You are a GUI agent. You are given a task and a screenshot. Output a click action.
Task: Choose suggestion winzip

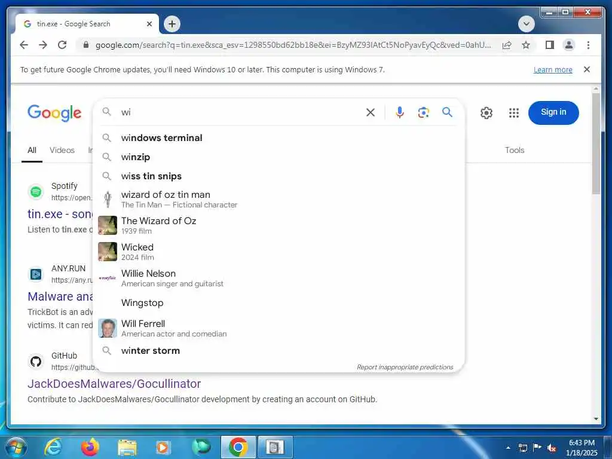click(x=279, y=157)
